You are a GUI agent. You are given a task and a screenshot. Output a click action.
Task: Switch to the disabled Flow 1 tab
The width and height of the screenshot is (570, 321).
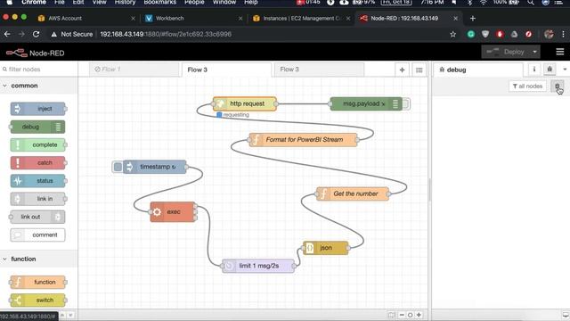click(x=134, y=70)
